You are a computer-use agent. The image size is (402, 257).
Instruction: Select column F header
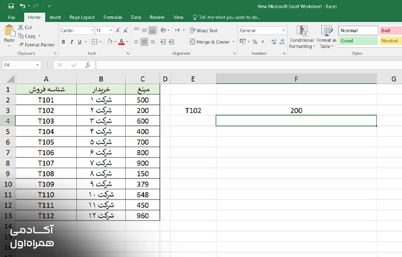tap(296, 78)
